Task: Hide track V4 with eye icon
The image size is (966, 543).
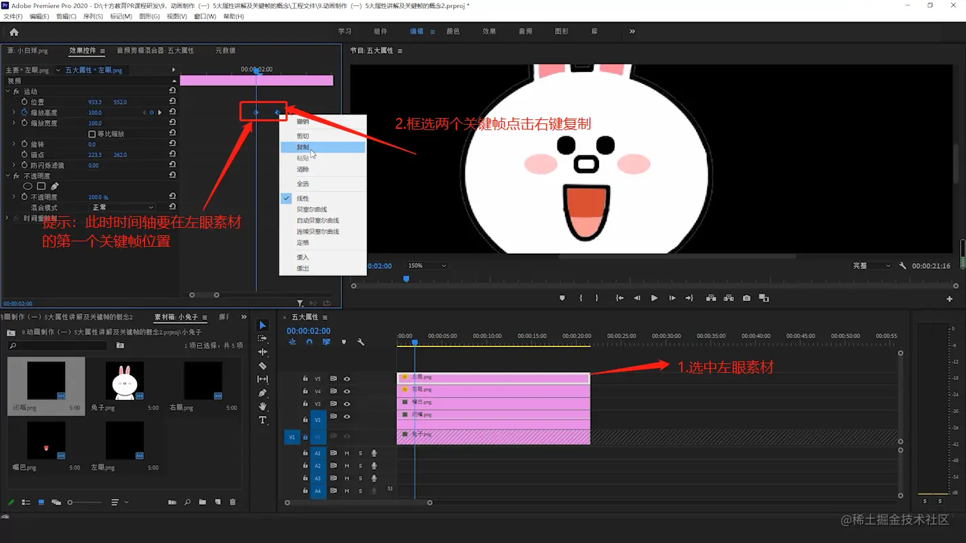Action: [x=347, y=391]
